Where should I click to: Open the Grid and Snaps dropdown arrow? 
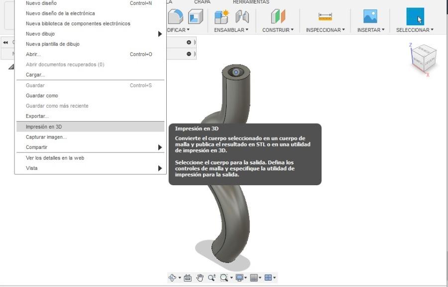[x=260, y=278]
